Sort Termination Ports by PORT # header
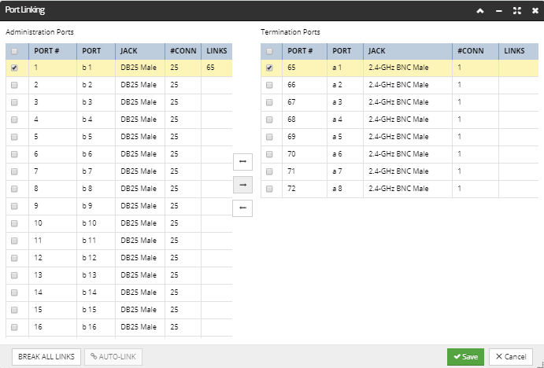Image resolution: width=544 pixels, height=368 pixels. [305, 51]
